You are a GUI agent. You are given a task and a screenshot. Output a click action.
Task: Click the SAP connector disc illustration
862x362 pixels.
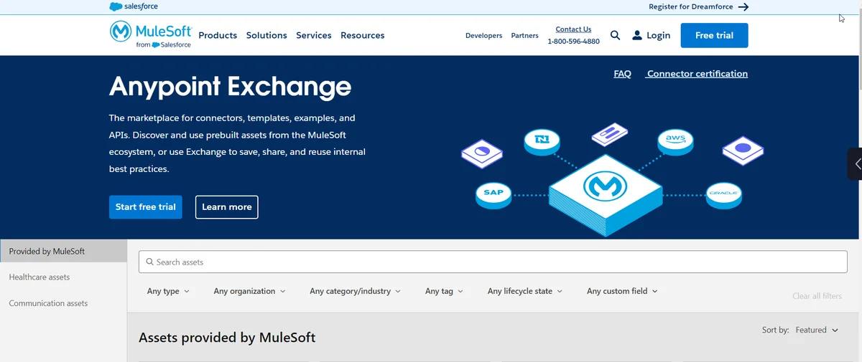pyautogui.click(x=493, y=194)
